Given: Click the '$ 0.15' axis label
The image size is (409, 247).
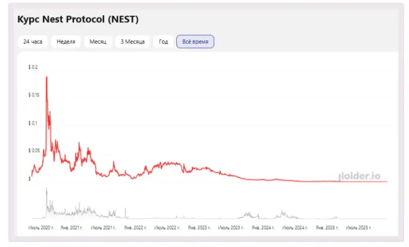Looking at the screenshot, I should pos(34,95).
